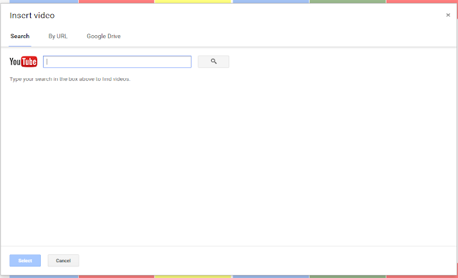Switch to the By URL tab
Viewport: 458px width, 278px height.
(x=58, y=37)
